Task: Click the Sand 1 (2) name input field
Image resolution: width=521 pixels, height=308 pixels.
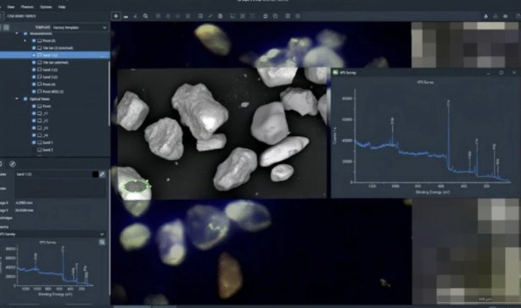Action: coord(53,174)
